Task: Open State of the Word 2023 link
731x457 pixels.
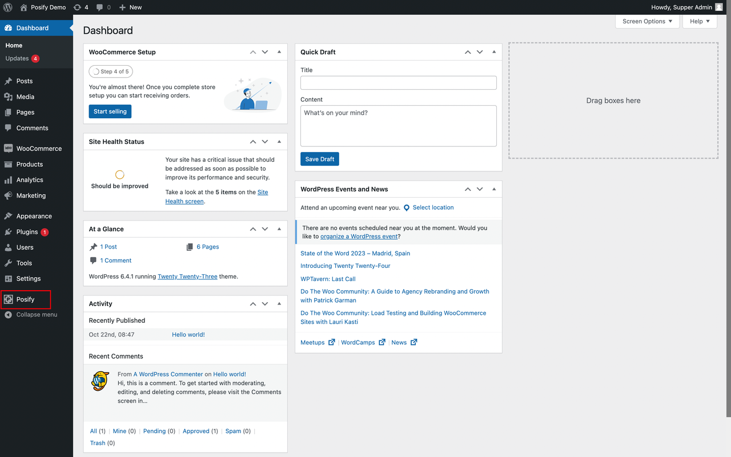Action: click(355, 254)
